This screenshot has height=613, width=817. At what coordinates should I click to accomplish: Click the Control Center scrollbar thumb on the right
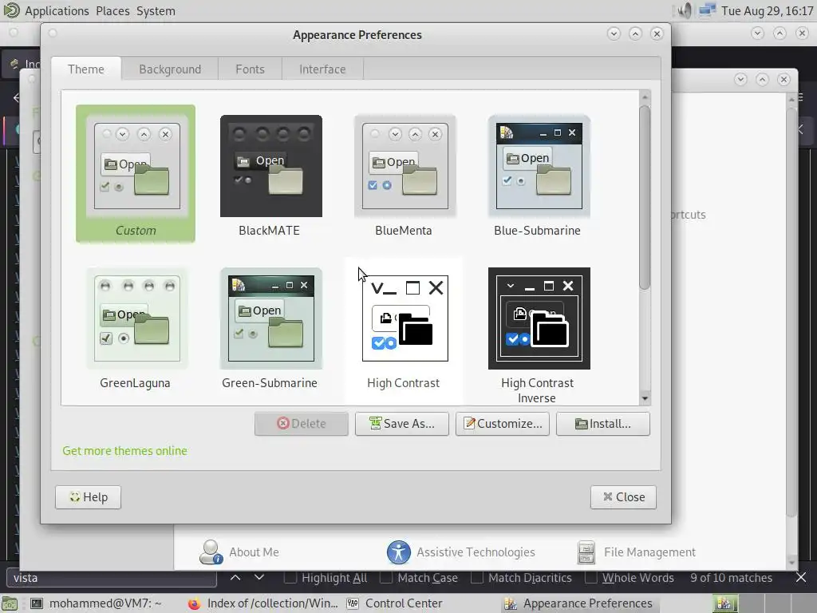coord(791,313)
